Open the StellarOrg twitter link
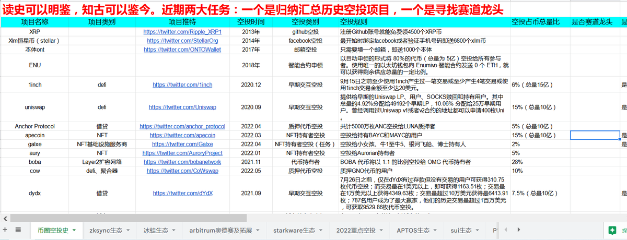Image resolution: width=627 pixels, height=240 pixels. click(183, 40)
